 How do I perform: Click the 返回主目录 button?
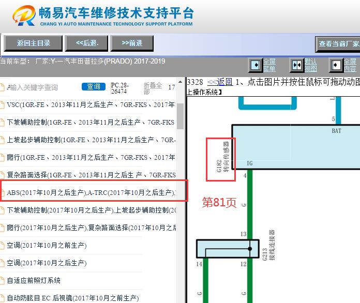coord(33,43)
